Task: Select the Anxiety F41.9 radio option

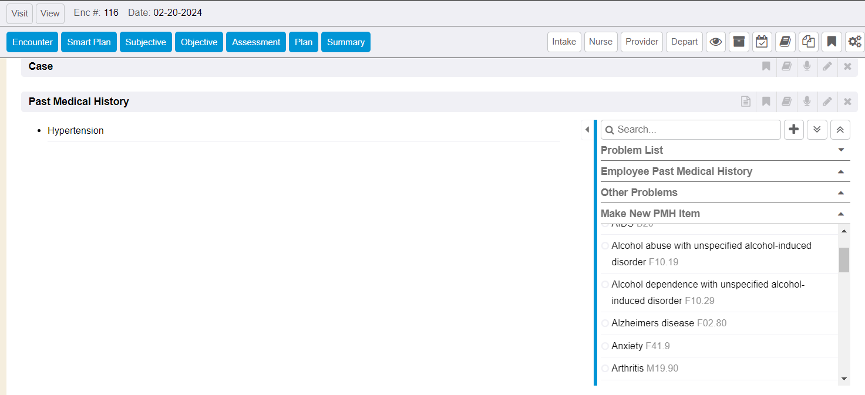Action: 605,346
